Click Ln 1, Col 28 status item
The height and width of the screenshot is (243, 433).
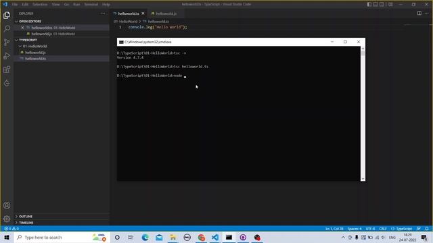point(334,229)
